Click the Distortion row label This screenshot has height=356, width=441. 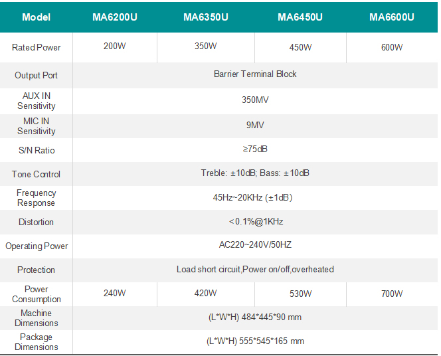pyautogui.click(x=36, y=222)
